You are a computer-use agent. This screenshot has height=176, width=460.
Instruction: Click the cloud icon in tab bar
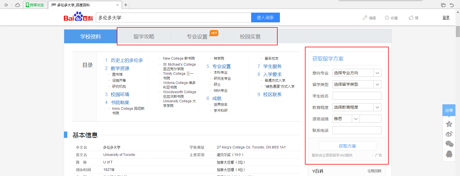(18, 5)
